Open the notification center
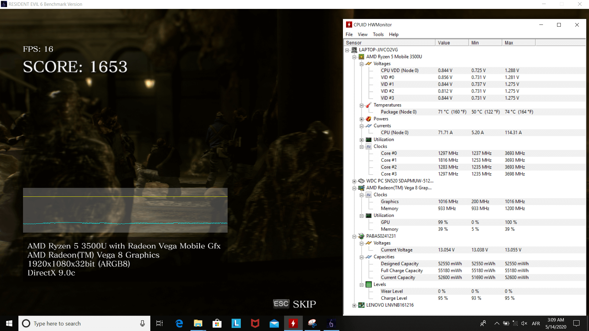The image size is (589, 331). [x=577, y=323]
